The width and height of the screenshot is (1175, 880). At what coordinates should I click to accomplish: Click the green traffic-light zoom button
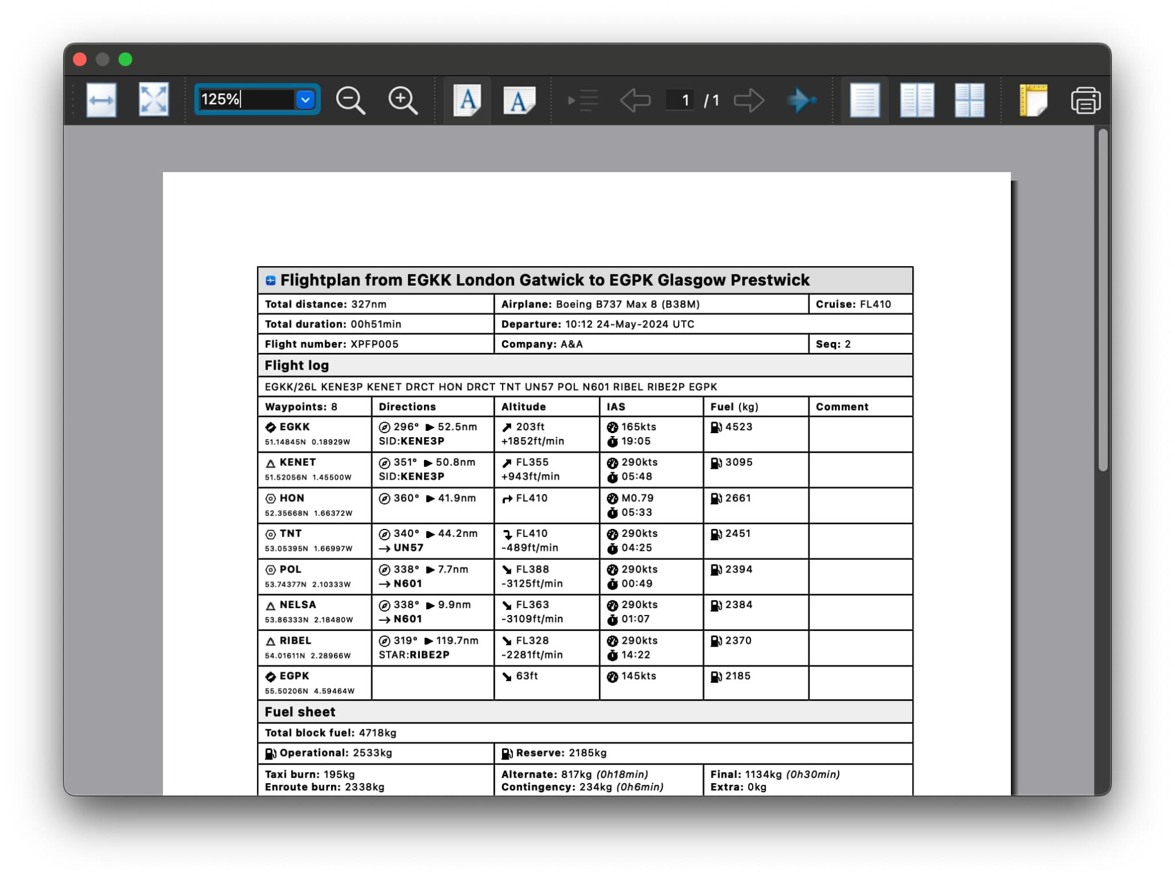(126, 59)
